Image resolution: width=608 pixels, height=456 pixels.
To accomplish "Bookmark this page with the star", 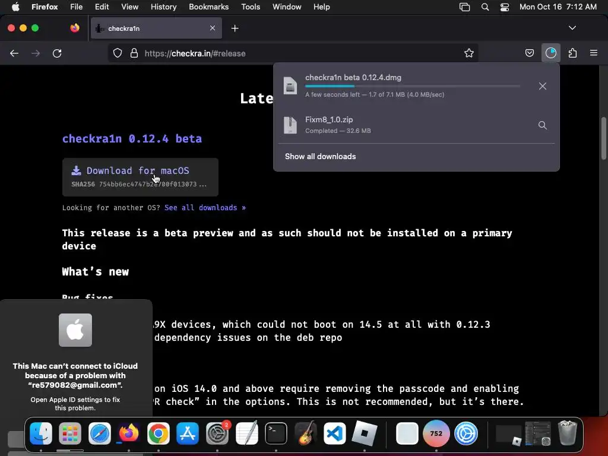I will coord(469,53).
